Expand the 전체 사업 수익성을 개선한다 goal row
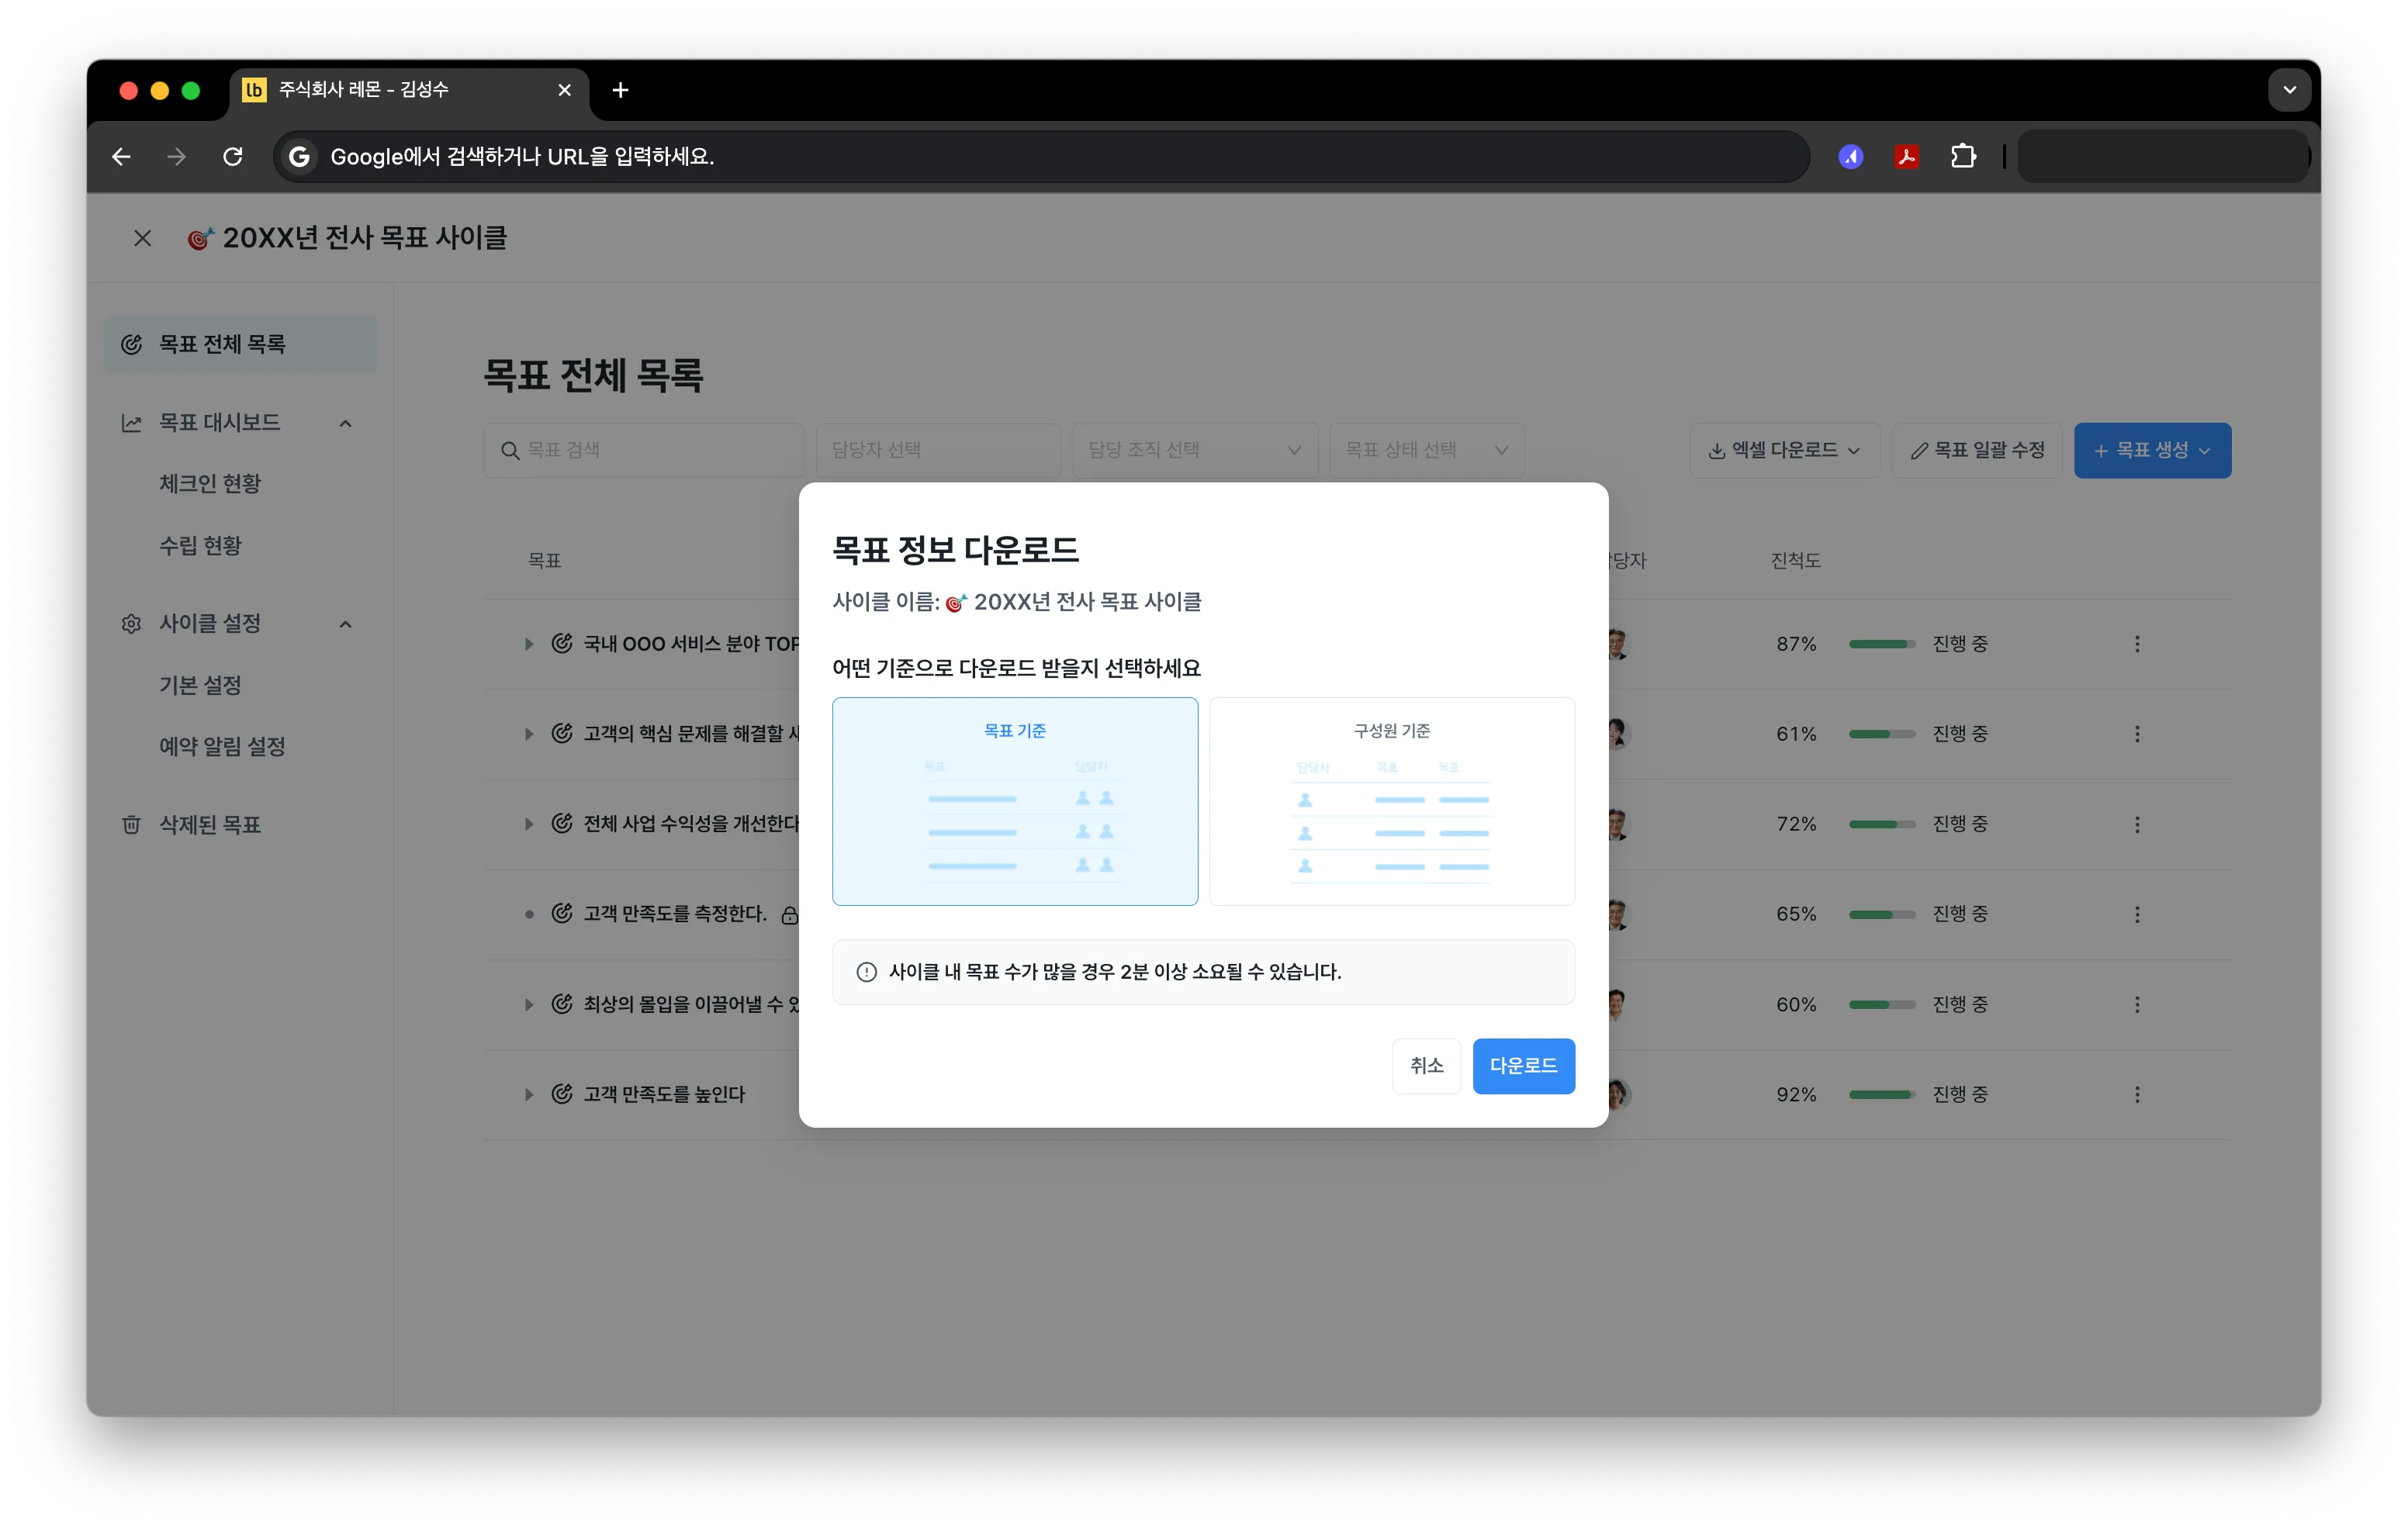2408x1531 pixels. (529, 824)
